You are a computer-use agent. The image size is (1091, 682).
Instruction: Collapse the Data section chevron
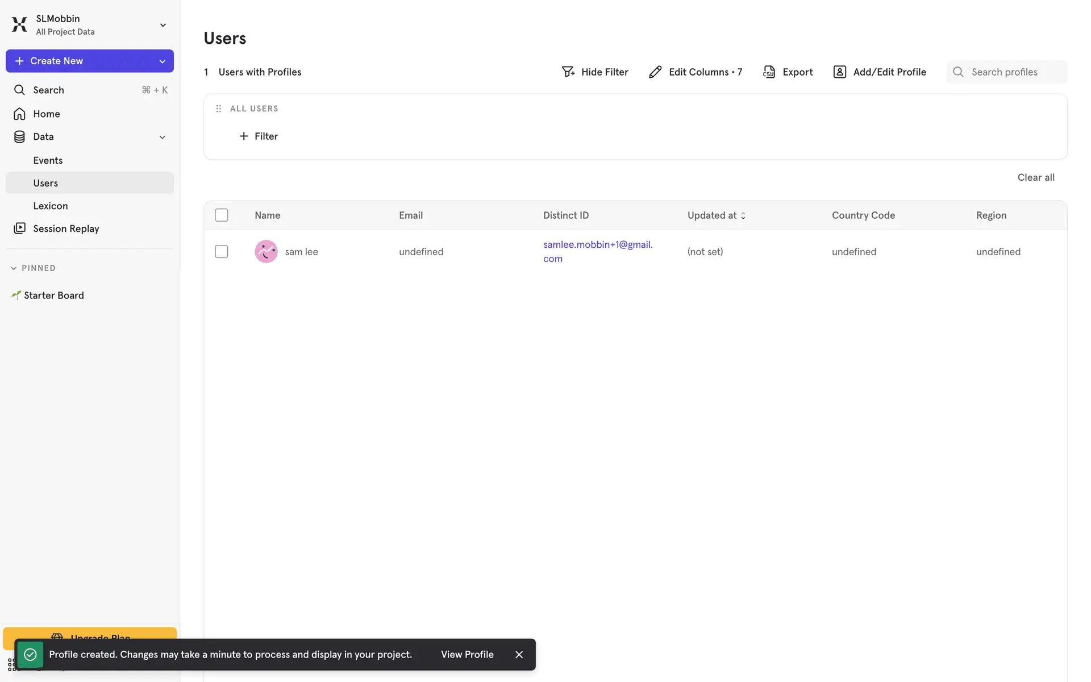click(x=163, y=137)
